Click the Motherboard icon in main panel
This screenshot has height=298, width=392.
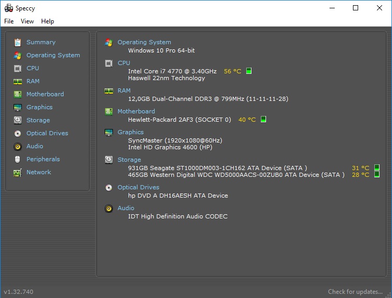click(x=109, y=111)
